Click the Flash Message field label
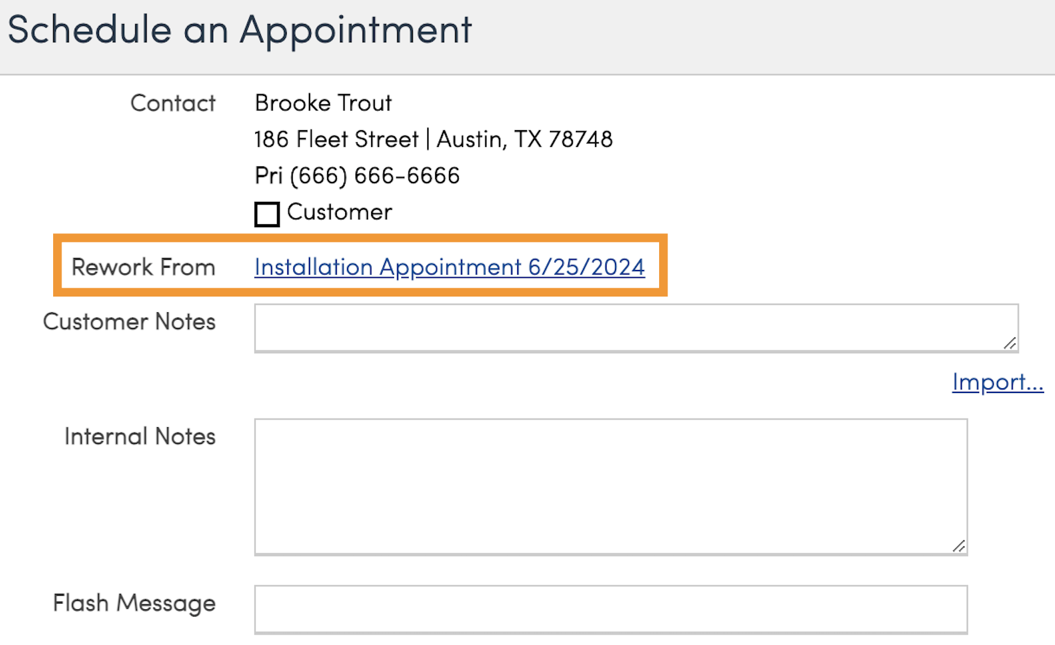Image resolution: width=1055 pixels, height=645 pixels. tap(134, 603)
